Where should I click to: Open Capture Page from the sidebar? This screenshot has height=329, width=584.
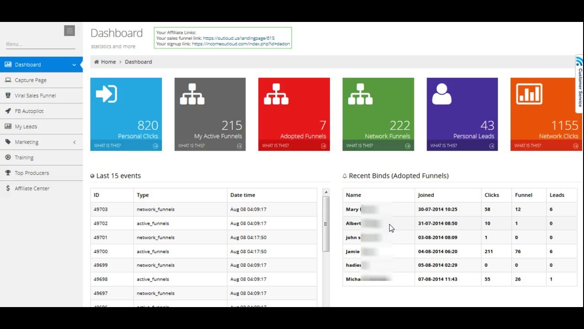41,80
